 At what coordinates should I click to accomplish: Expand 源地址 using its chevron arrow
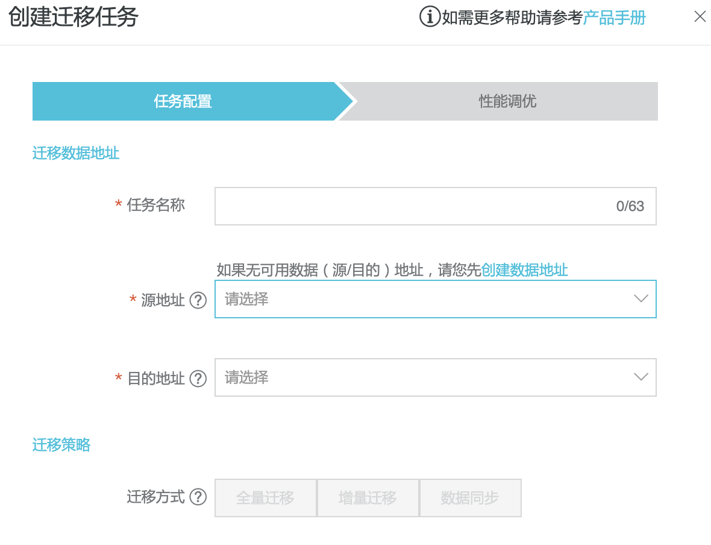click(641, 299)
